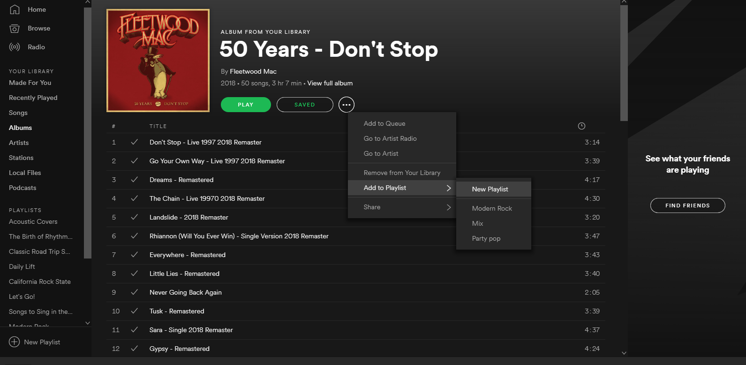
Task: Open California Rock State playlist
Action: [x=40, y=281]
